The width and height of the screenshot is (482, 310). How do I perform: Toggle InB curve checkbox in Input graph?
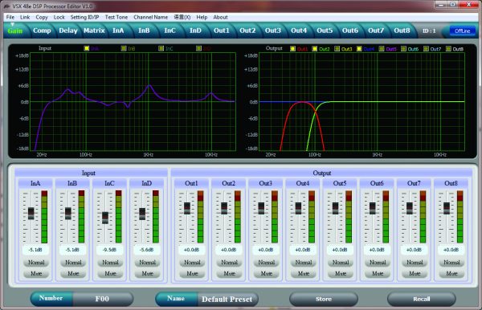[x=124, y=48]
